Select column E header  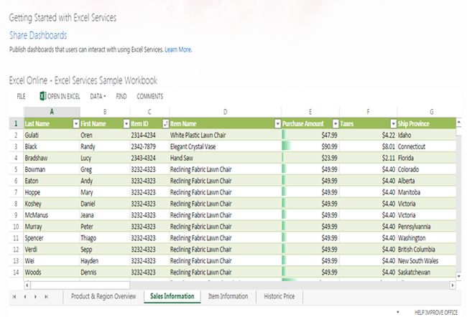tap(310, 112)
